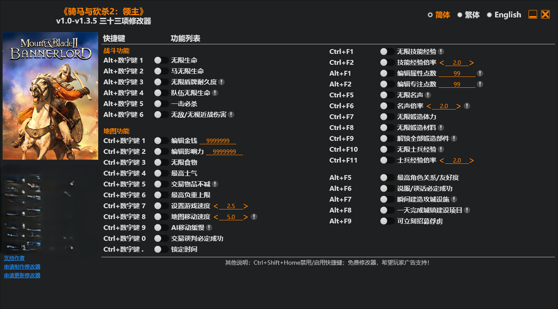The width and height of the screenshot is (558, 309).
Task: Decrease 地图移动速度 with left arrow
Action: tap(216, 217)
